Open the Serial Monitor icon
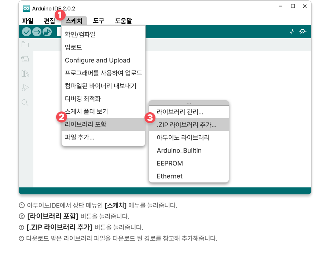This screenshot has height=278, width=330. 303,32
